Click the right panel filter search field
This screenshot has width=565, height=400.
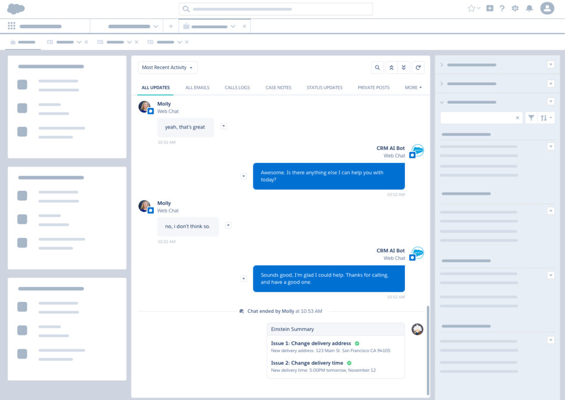click(x=481, y=118)
